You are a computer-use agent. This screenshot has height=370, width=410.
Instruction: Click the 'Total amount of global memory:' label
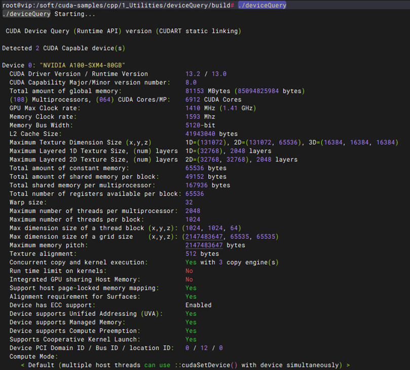click(65, 91)
